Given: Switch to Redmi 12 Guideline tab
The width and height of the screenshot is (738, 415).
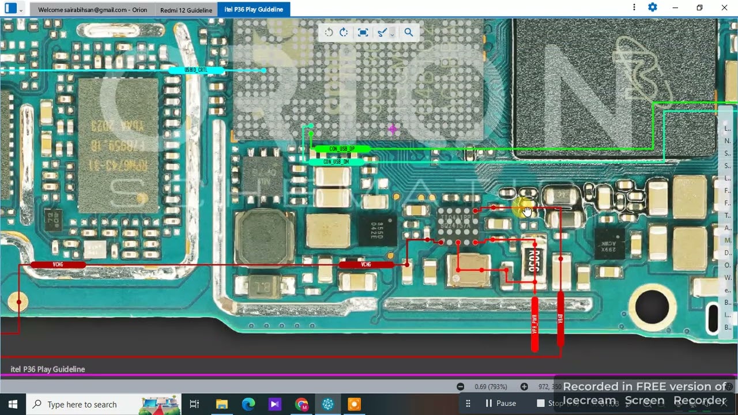Looking at the screenshot, I should [x=186, y=10].
